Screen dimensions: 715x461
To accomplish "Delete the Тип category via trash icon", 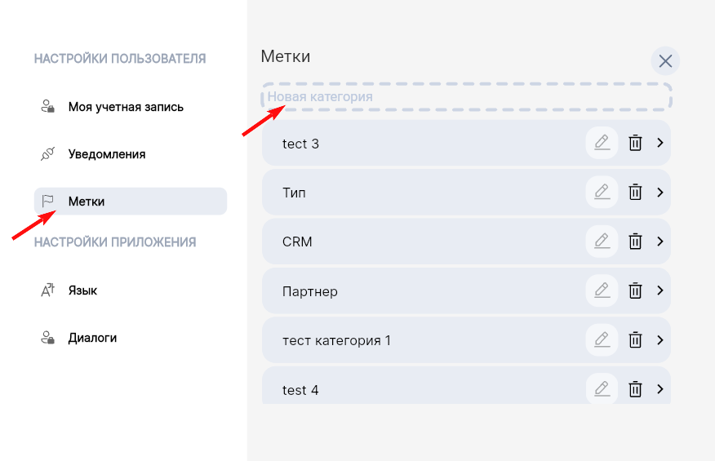I will (635, 193).
